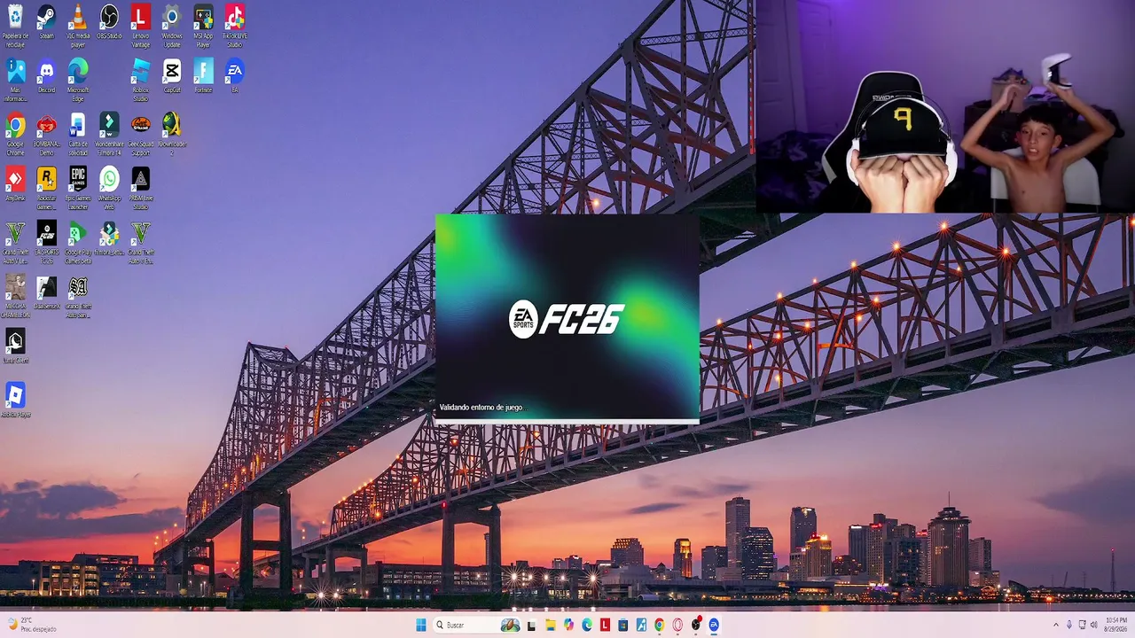Select the Rockstar Games Launcher shortcut
Viewport: 1135px width, 638px height.
tap(46, 189)
